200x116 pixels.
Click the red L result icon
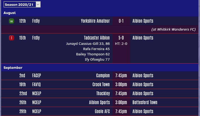(x=12, y=38)
